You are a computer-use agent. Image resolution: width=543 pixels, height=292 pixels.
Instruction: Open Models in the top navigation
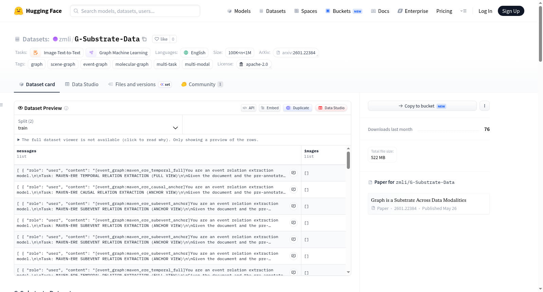(239, 11)
